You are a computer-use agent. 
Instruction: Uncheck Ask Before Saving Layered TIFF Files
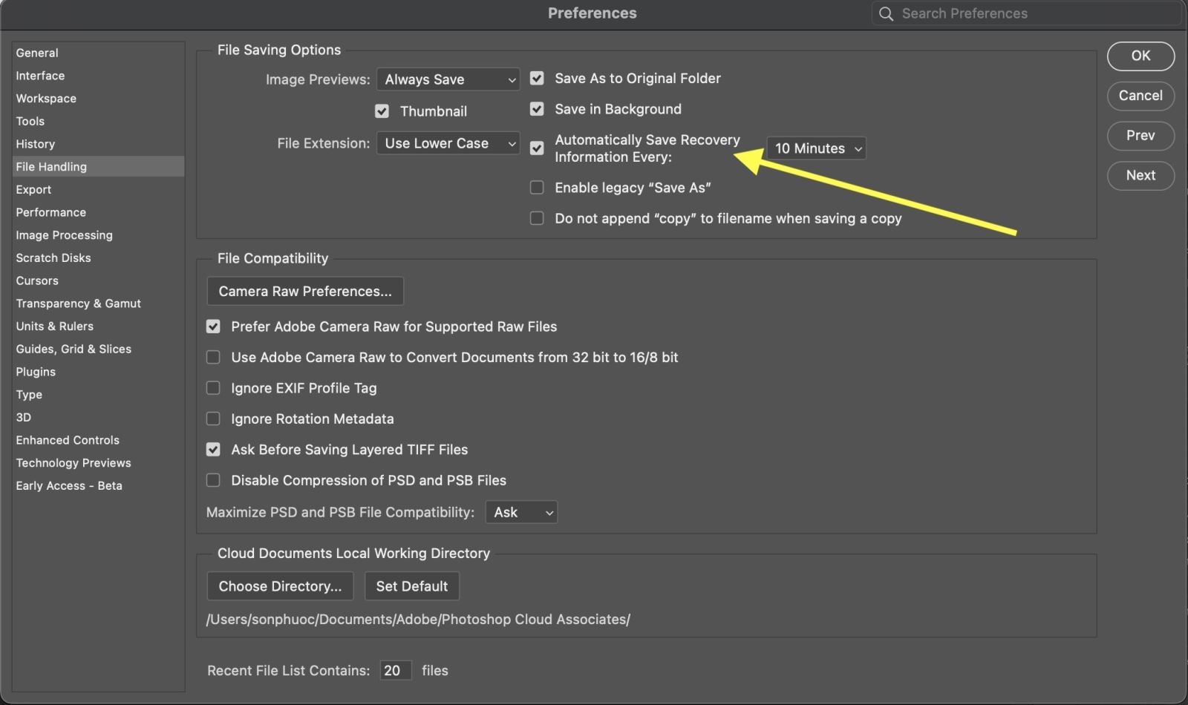tap(213, 449)
